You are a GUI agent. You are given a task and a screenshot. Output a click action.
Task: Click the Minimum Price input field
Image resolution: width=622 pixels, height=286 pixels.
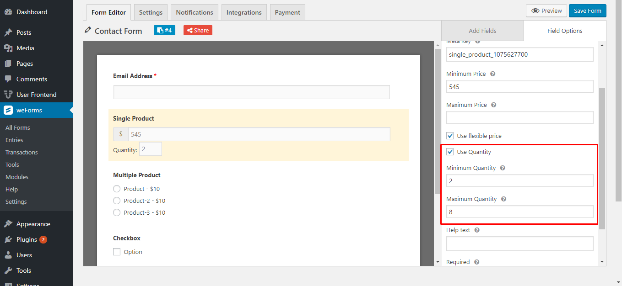coord(519,86)
